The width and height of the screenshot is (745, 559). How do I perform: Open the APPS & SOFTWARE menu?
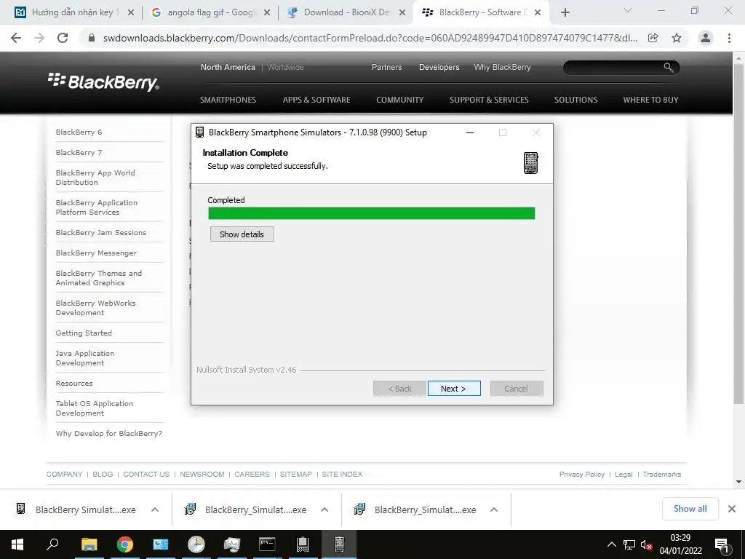[316, 100]
